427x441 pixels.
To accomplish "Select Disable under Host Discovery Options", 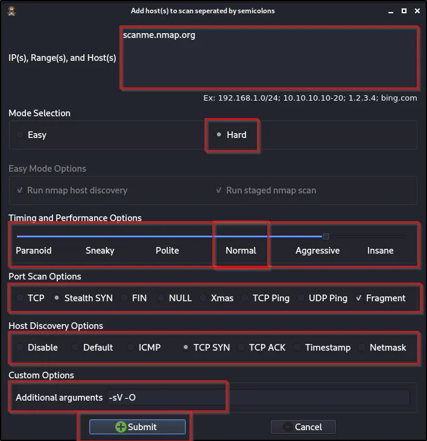I will coord(21,348).
